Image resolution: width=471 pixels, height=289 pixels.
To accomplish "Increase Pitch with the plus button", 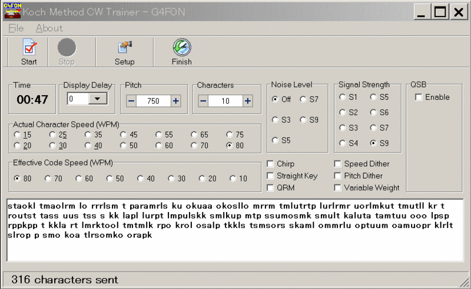I will coord(175,101).
